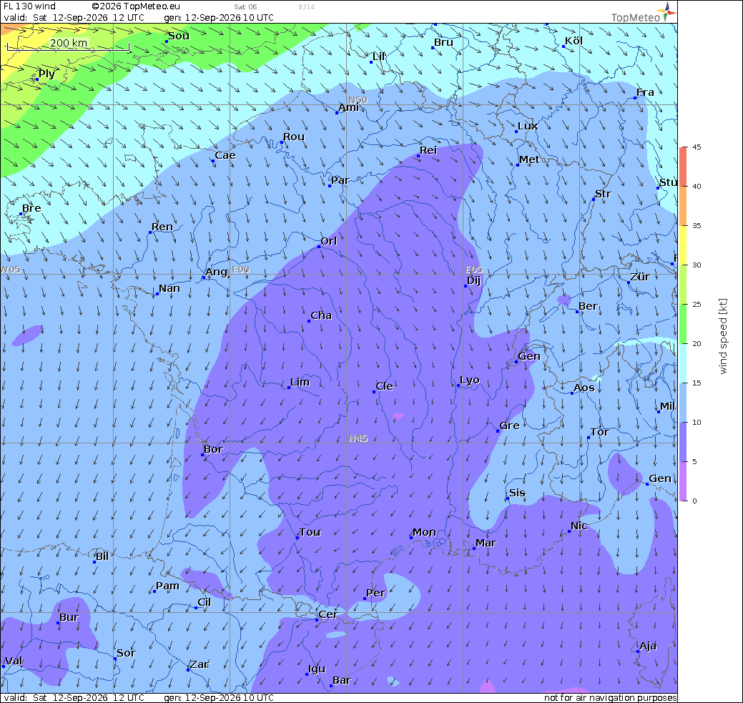The height and width of the screenshot is (703, 743).
Task: Select the Plymouth city marker
Action: [x=37, y=79]
